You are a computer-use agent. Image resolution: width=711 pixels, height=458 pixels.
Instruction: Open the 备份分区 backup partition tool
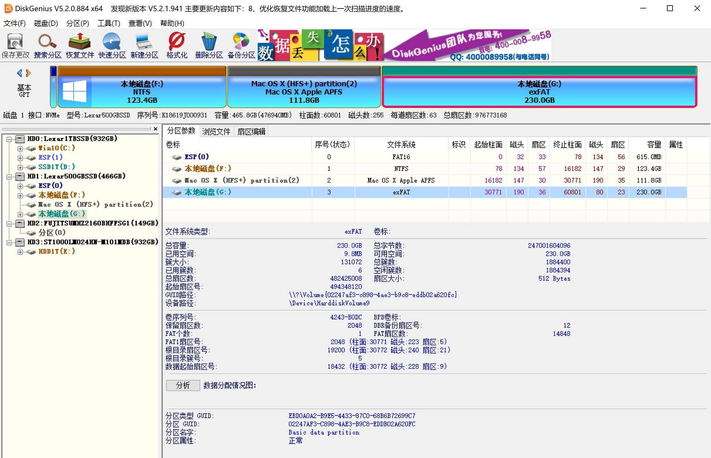[241, 44]
